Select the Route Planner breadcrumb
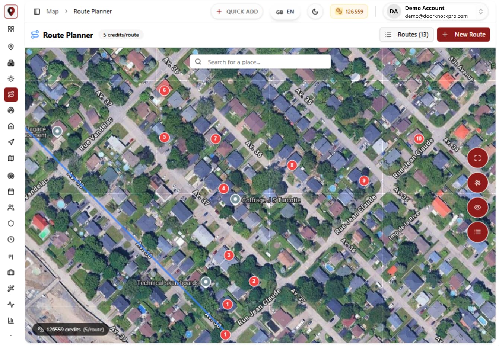This screenshot has width=499, height=347. 93,12
